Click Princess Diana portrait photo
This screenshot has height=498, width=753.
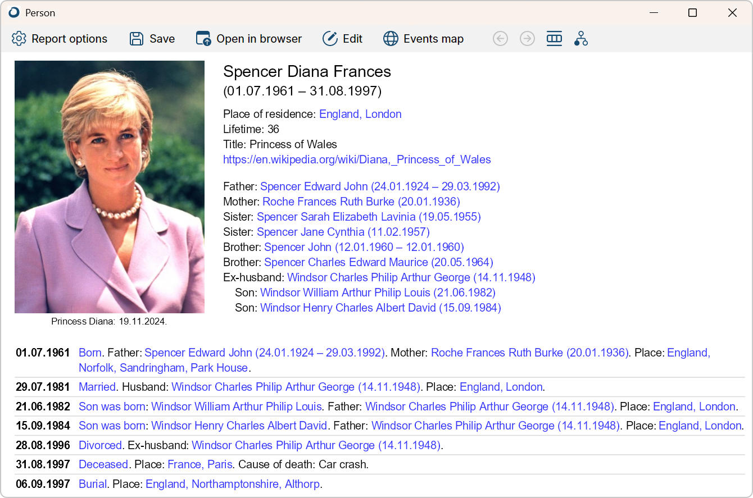click(110, 187)
